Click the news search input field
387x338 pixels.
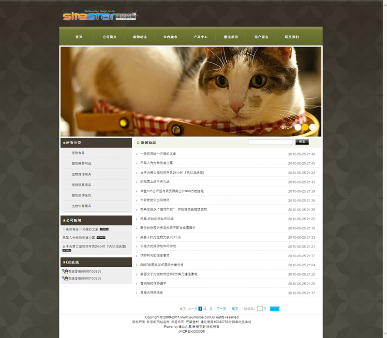point(270,142)
